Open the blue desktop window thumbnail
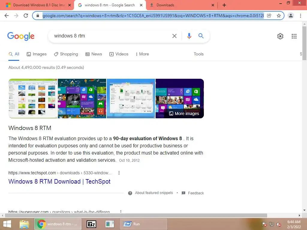Image resolution: width=307 pixels, height=230 pixels. coord(131,99)
